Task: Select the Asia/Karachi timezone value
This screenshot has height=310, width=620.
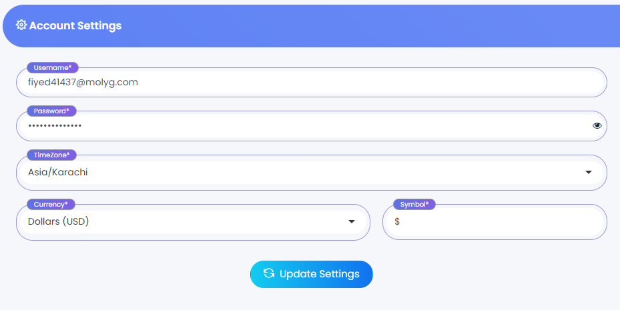Action: 58,172
